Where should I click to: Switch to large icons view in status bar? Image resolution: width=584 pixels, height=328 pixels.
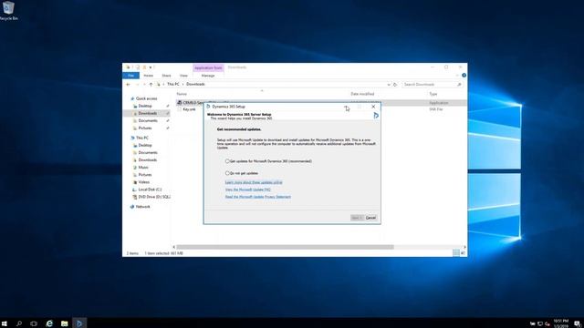(x=463, y=253)
